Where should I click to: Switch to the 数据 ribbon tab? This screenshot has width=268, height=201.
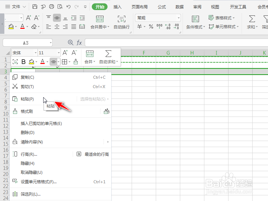click(179, 6)
